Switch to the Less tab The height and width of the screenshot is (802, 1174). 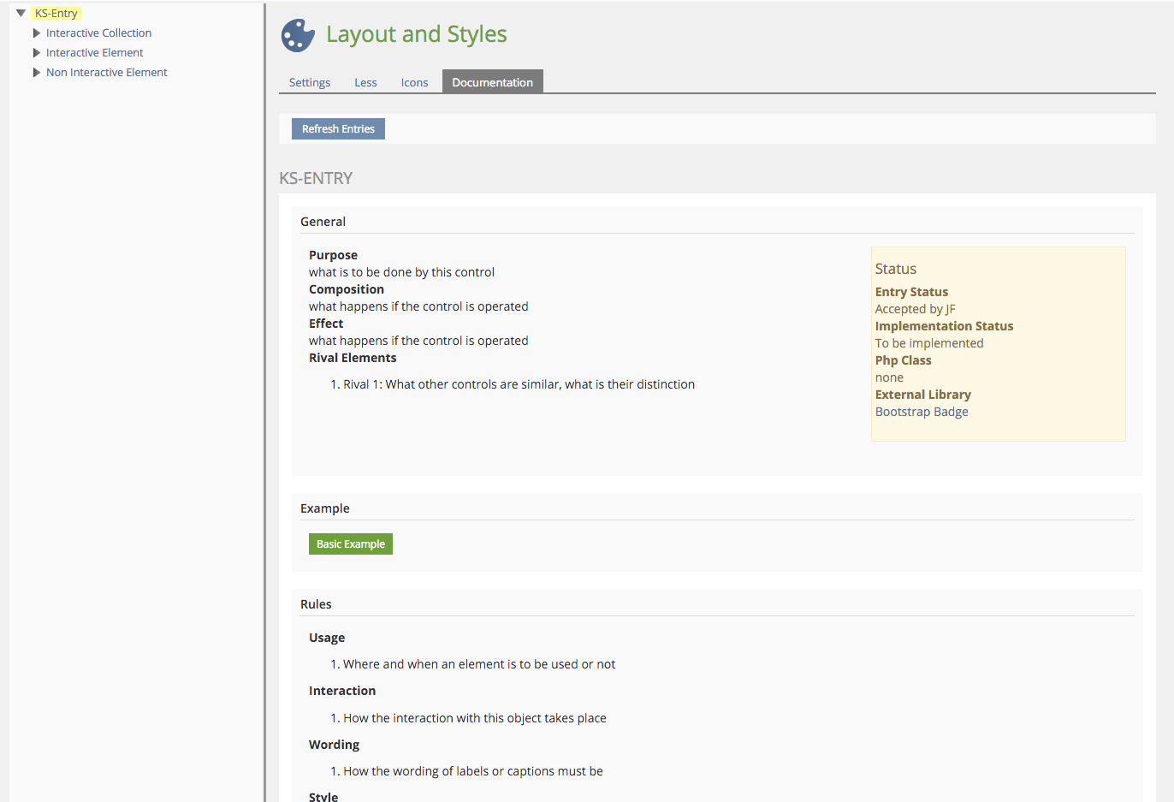click(x=365, y=82)
